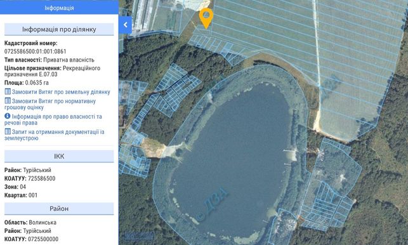The width and height of the screenshot is (408, 245).
Task: Click document icon beside Запит на отримання документації
Action: click(x=8, y=131)
